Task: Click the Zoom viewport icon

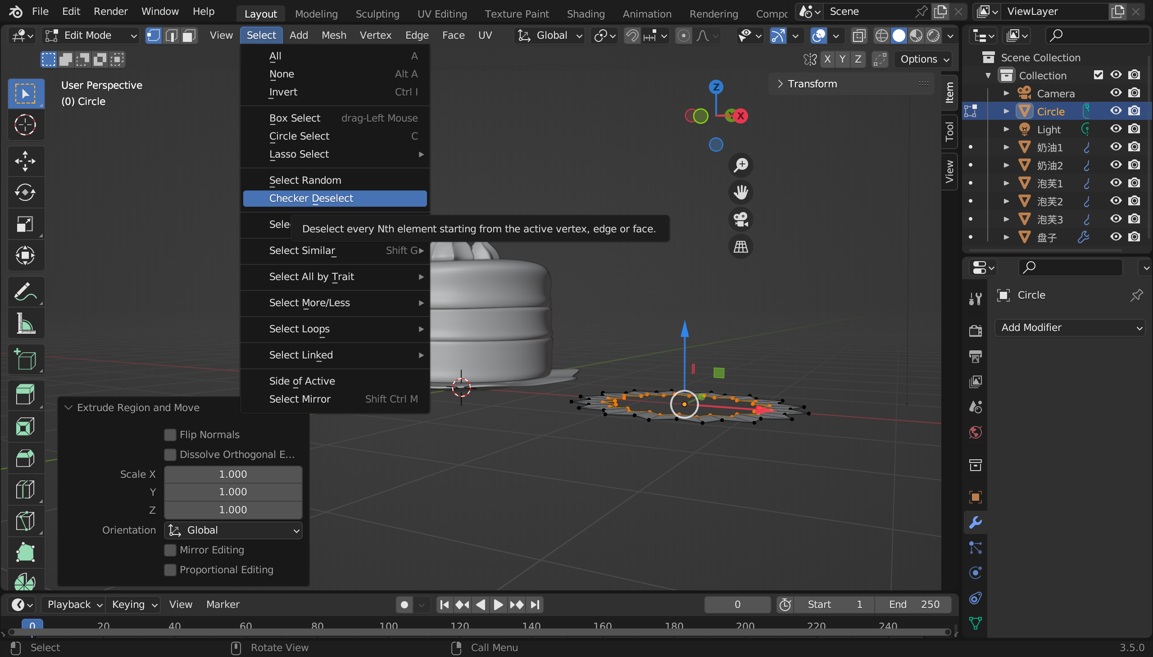Action: point(741,165)
